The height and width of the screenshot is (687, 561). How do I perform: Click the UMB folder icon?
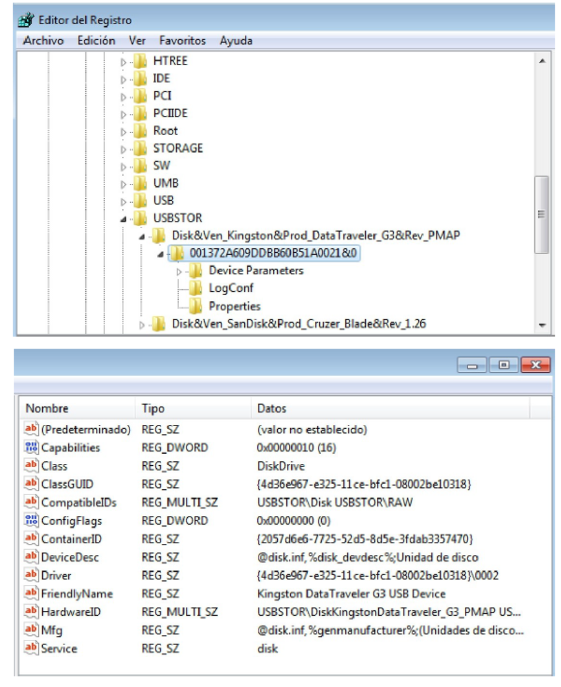(140, 183)
